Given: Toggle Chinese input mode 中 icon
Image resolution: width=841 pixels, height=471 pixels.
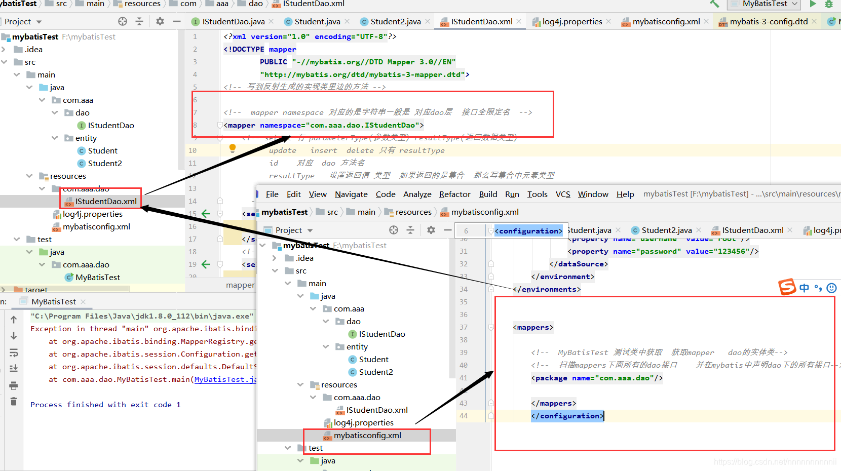Looking at the screenshot, I should click(805, 288).
